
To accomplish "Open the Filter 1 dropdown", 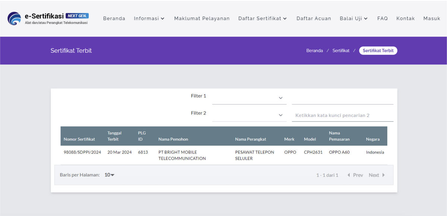I will point(249,98).
